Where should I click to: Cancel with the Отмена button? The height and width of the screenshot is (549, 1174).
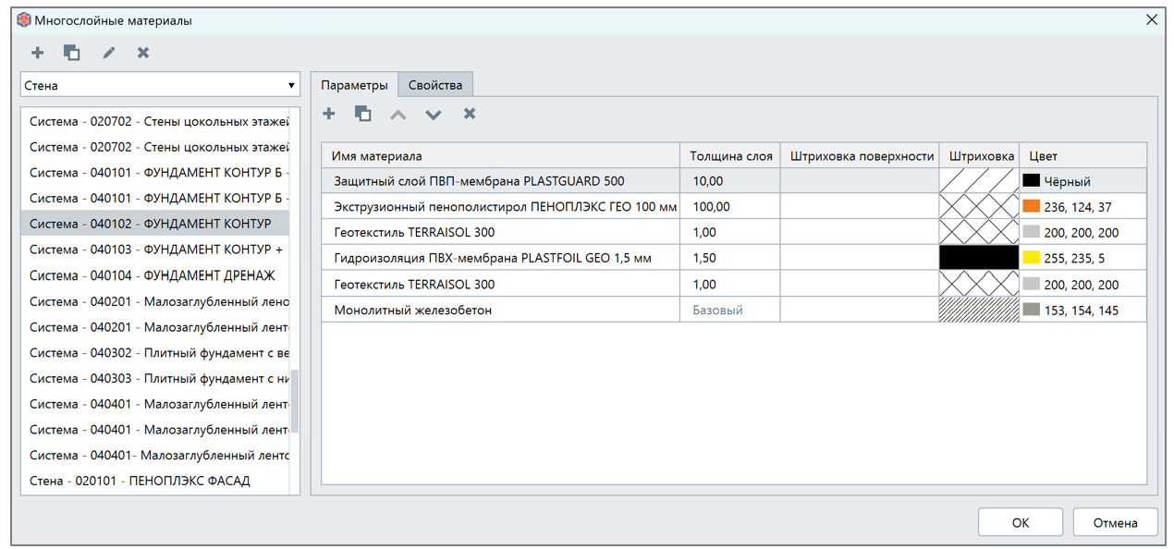tap(1115, 522)
